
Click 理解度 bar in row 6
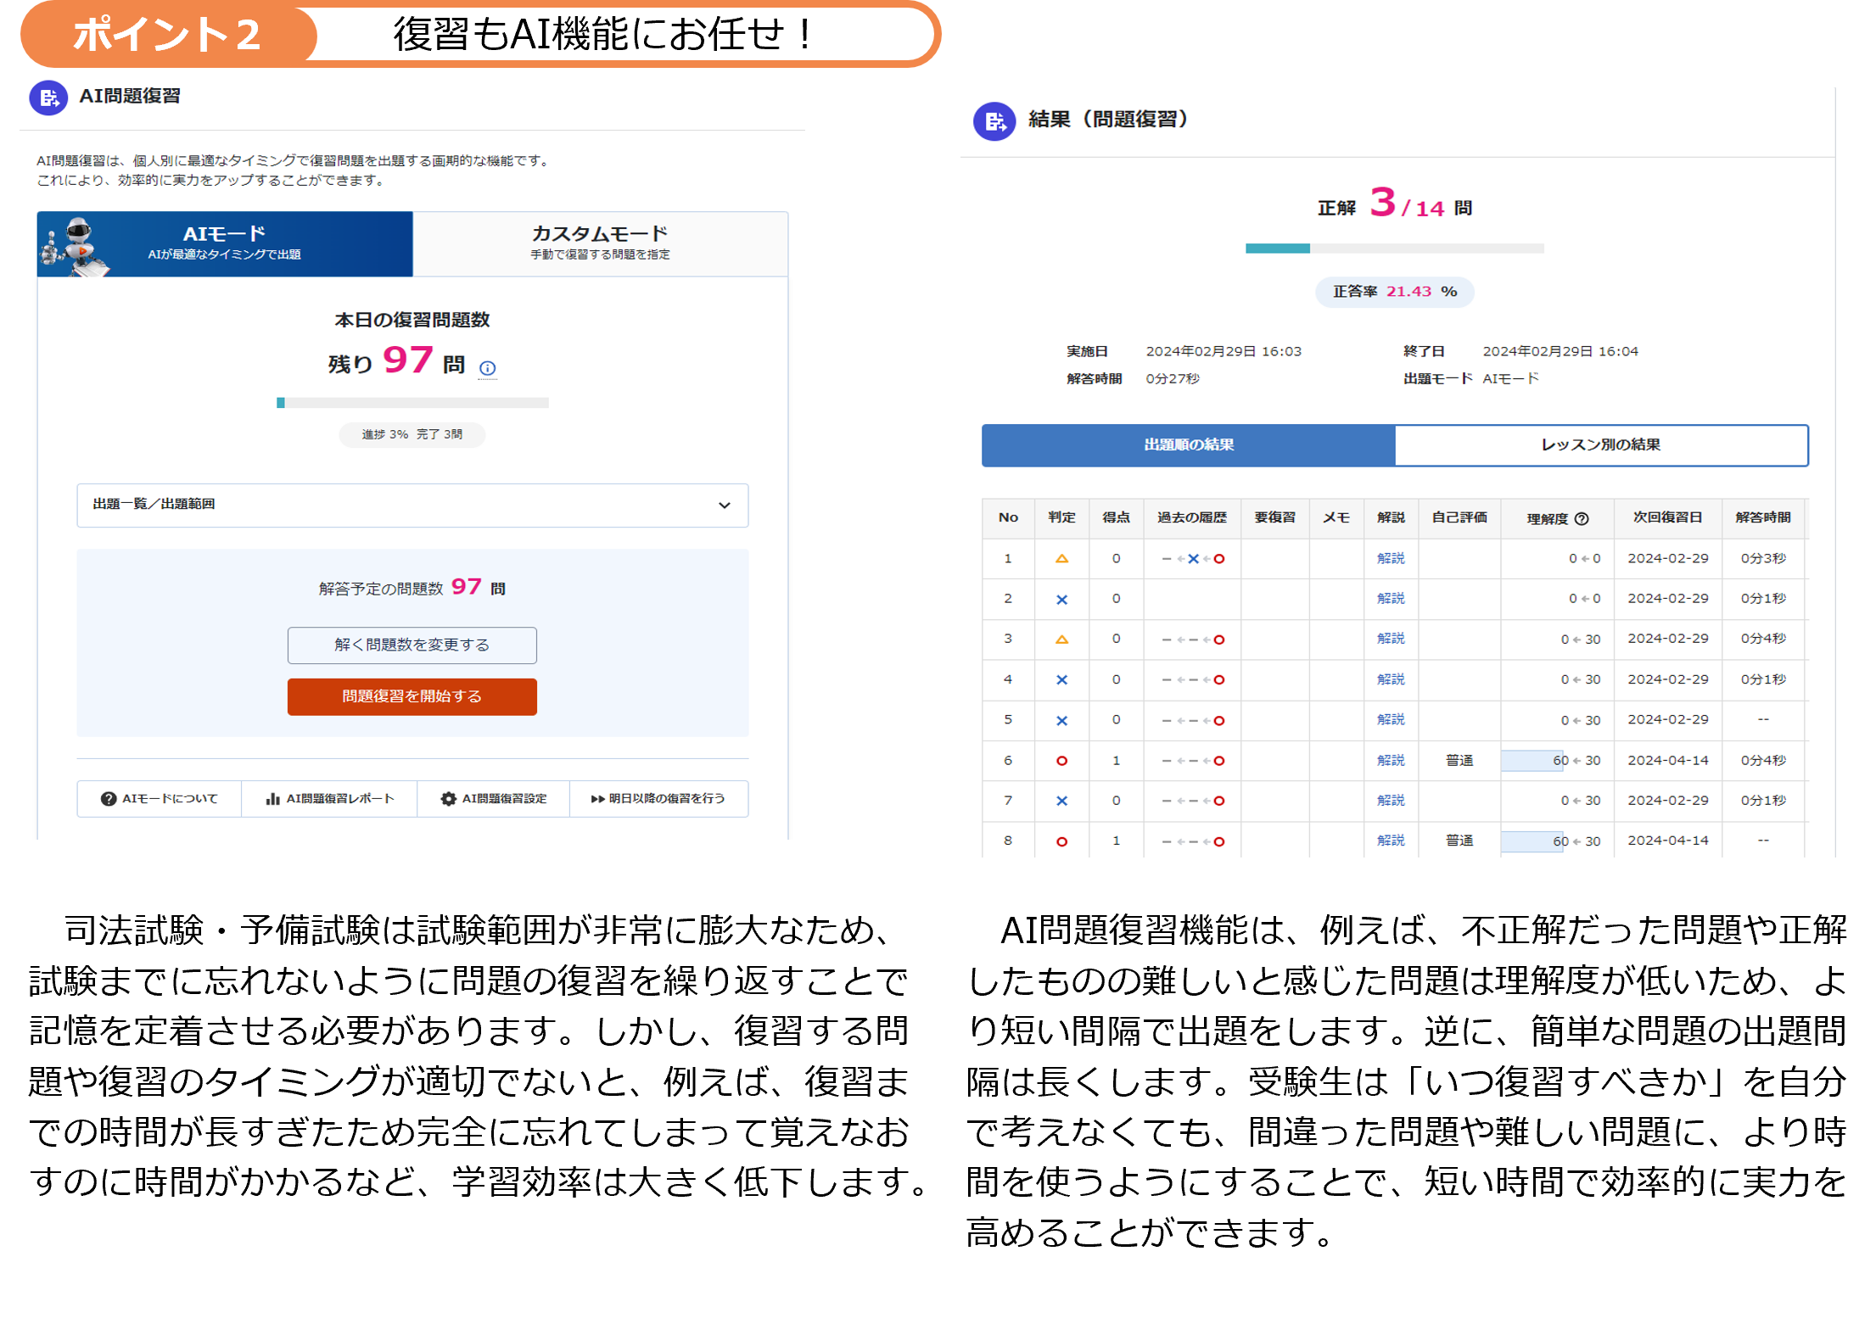[x=1532, y=761]
